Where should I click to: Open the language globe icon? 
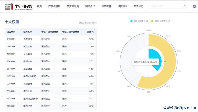(x=195, y=6)
